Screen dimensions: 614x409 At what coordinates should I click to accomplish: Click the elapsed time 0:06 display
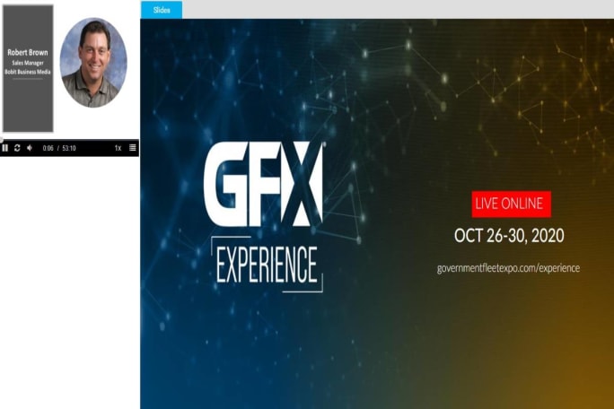[48, 148]
